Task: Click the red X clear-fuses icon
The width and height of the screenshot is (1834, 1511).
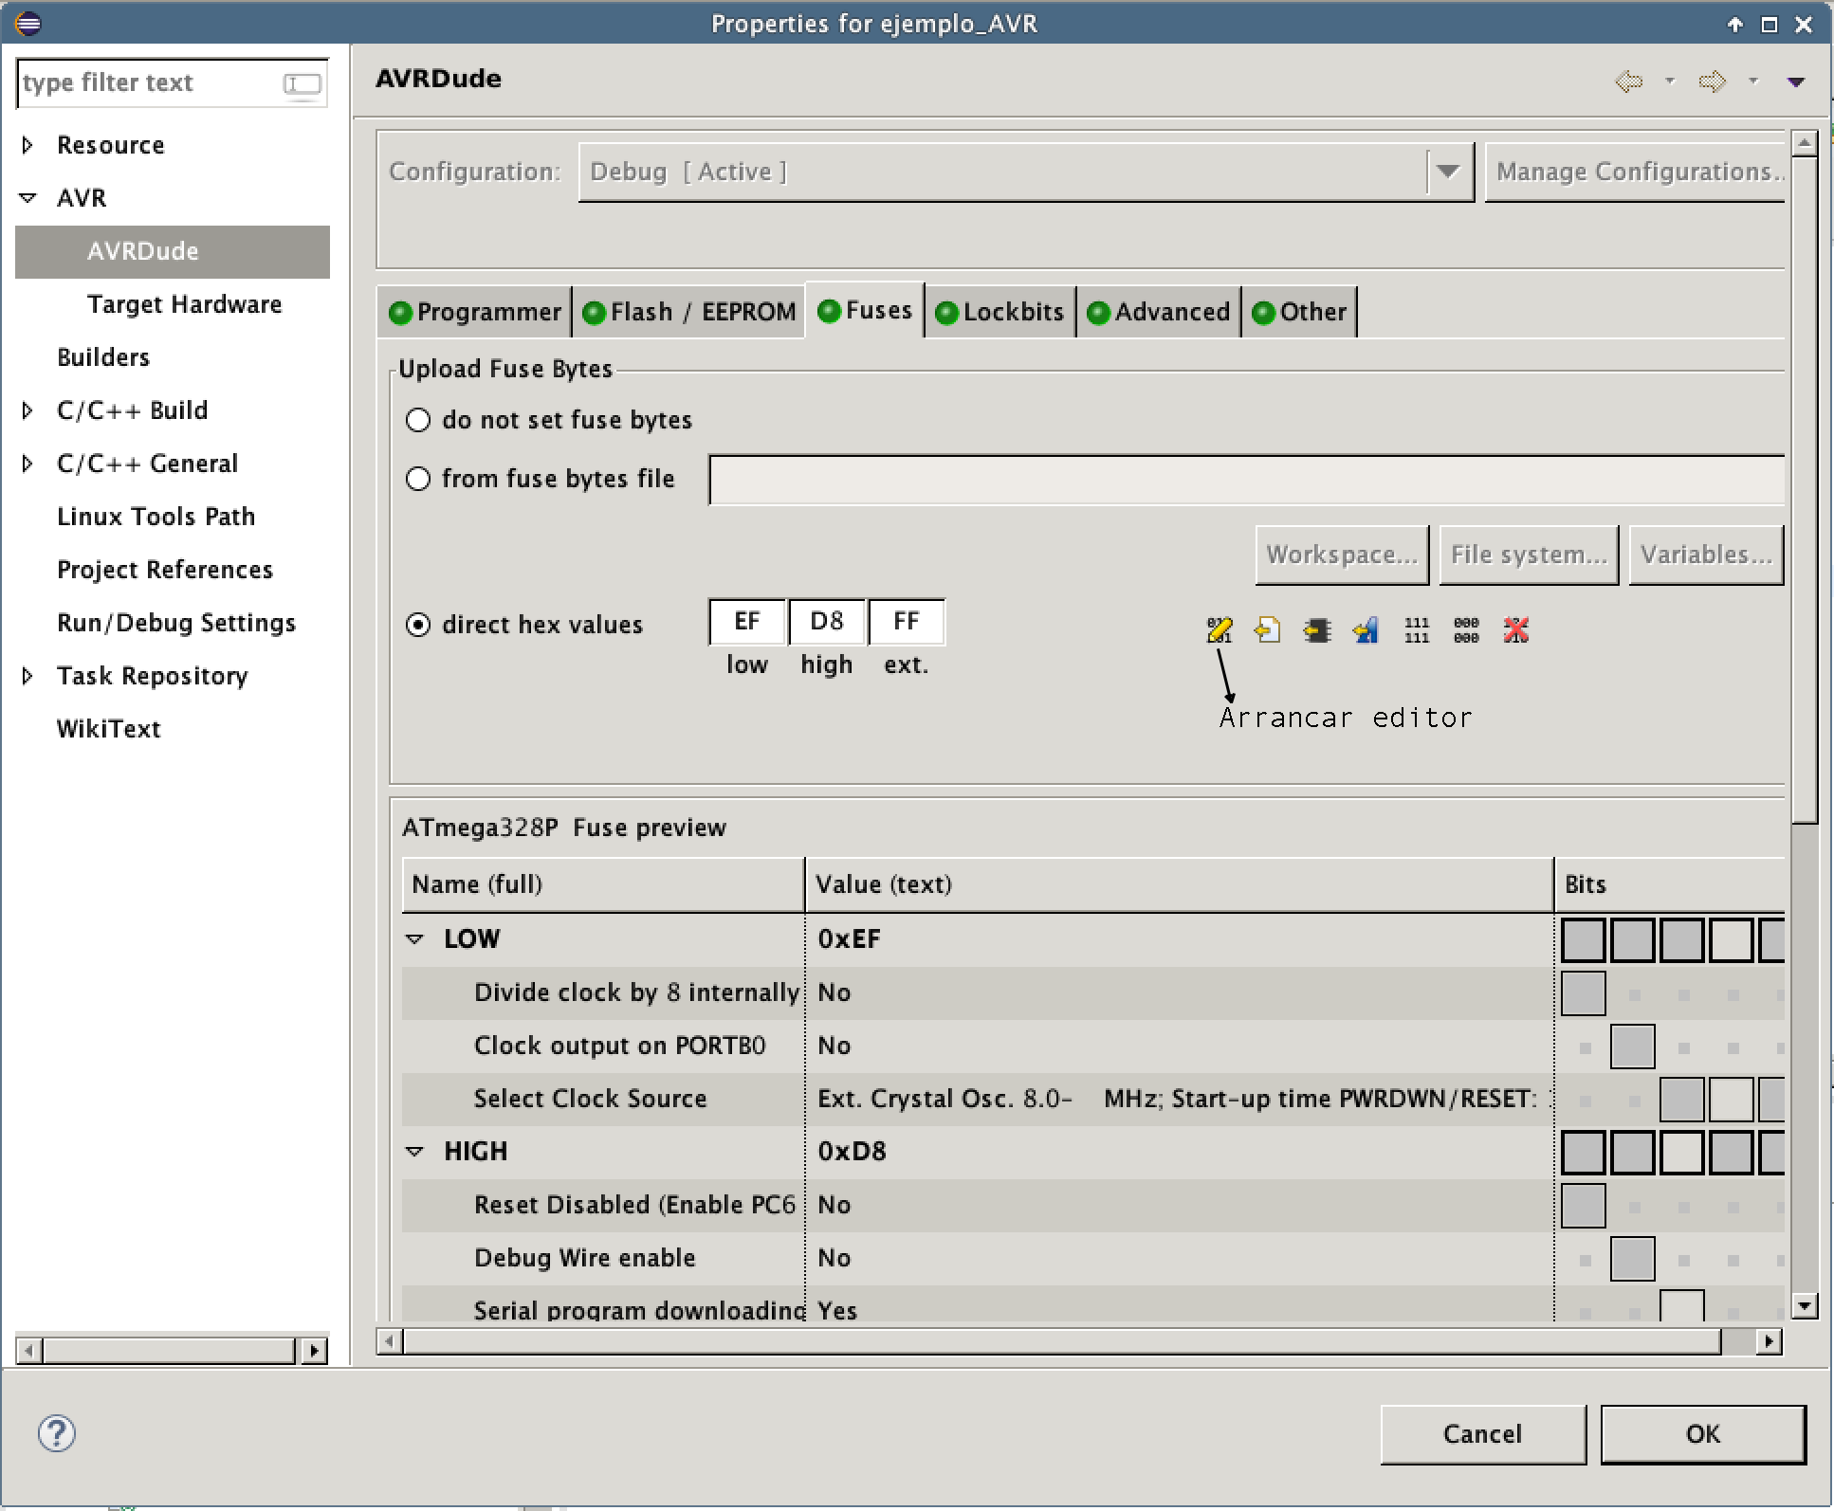Action: coord(1515,629)
